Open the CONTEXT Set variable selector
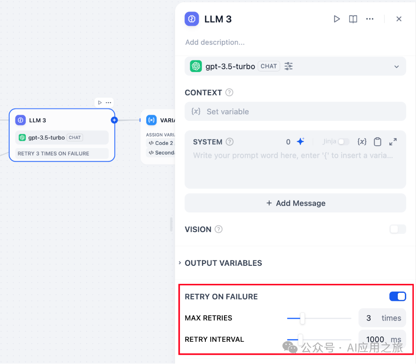This screenshot has height=364, width=416. tap(295, 112)
